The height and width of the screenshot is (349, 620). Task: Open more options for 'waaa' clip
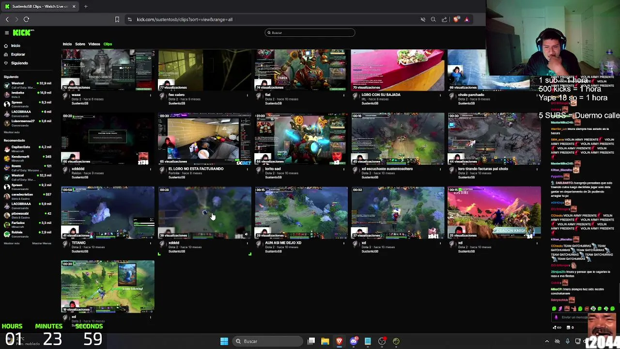coord(150,95)
